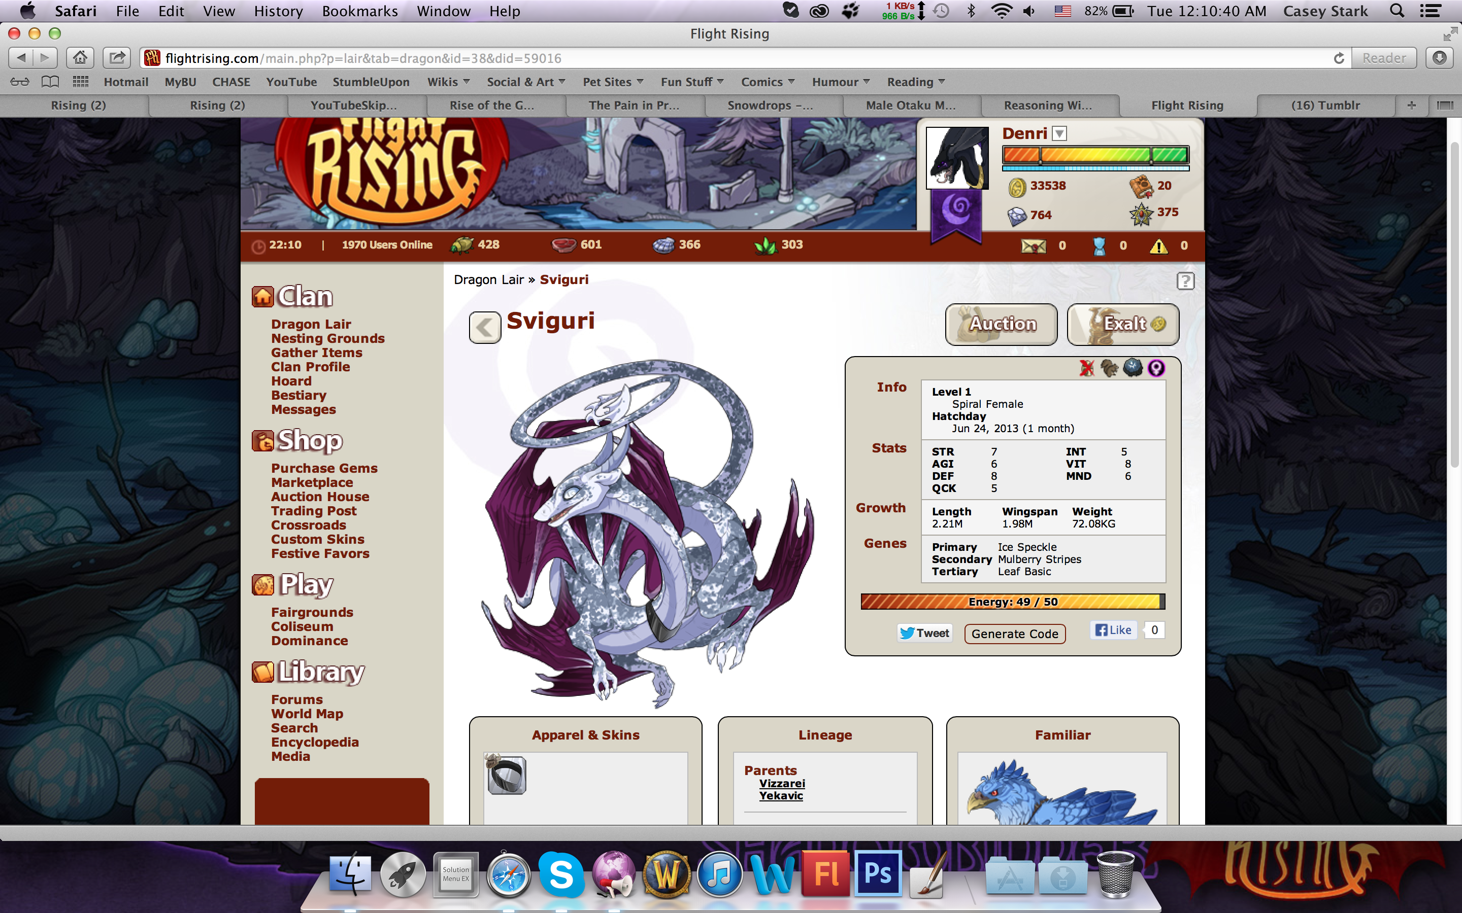This screenshot has width=1462, height=913.
Task: Open Safari's Bookmarks menu
Action: 359,11
